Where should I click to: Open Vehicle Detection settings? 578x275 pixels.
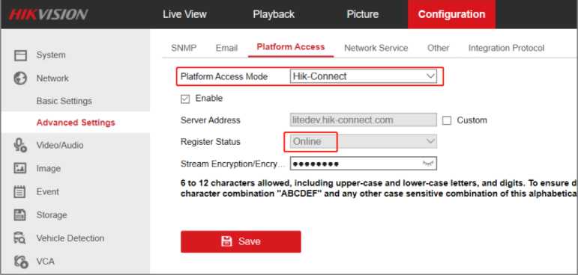(x=70, y=238)
